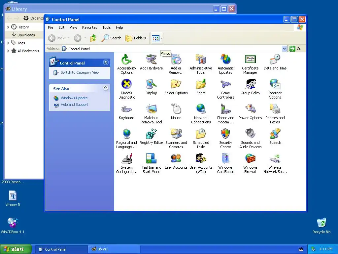Select the Recycle Bin desktop icon
The height and width of the screenshot is (254, 338).
(x=321, y=226)
